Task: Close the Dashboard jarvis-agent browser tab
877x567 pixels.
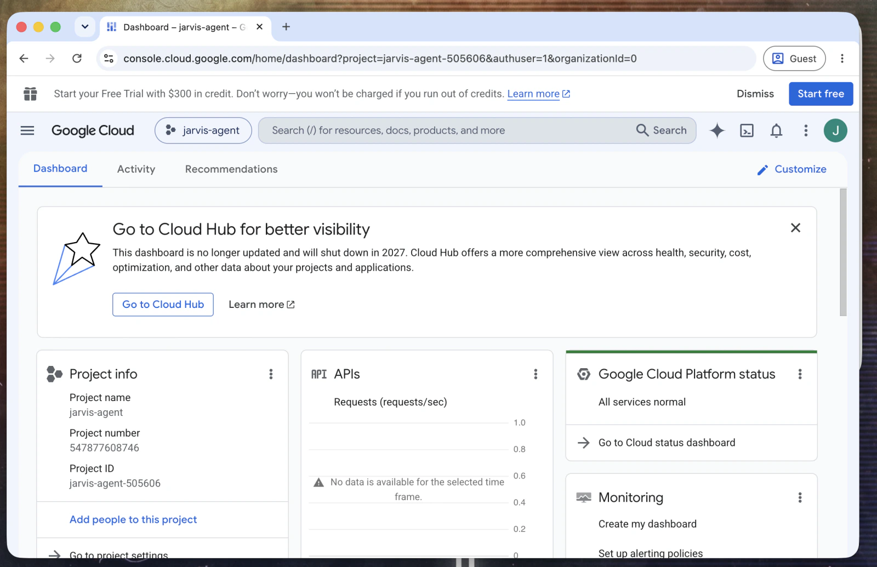Action: coord(260,27)
